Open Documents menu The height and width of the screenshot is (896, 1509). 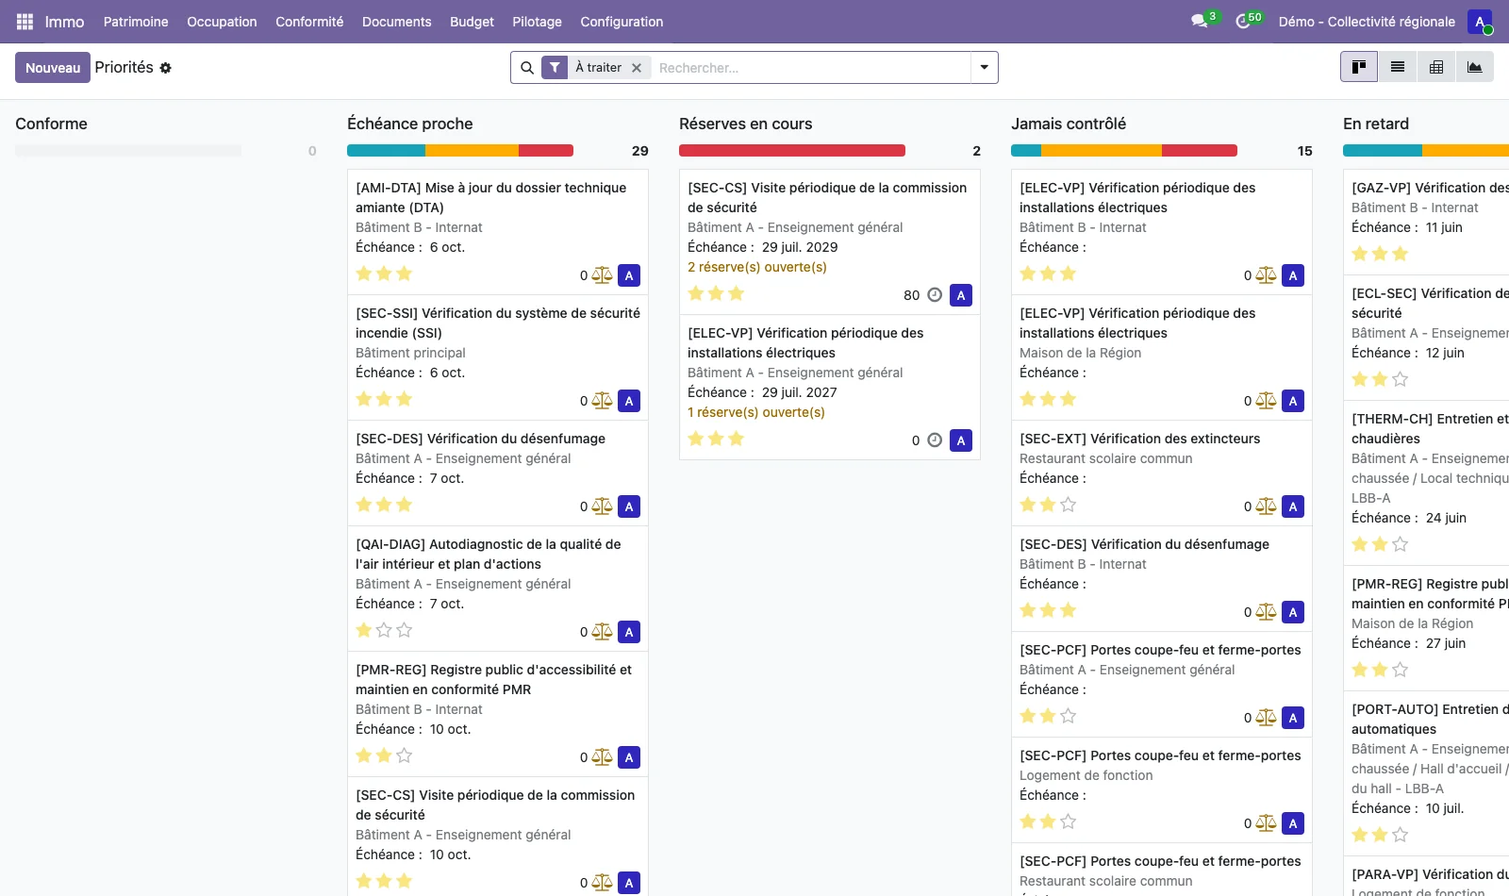click(396, 22)
